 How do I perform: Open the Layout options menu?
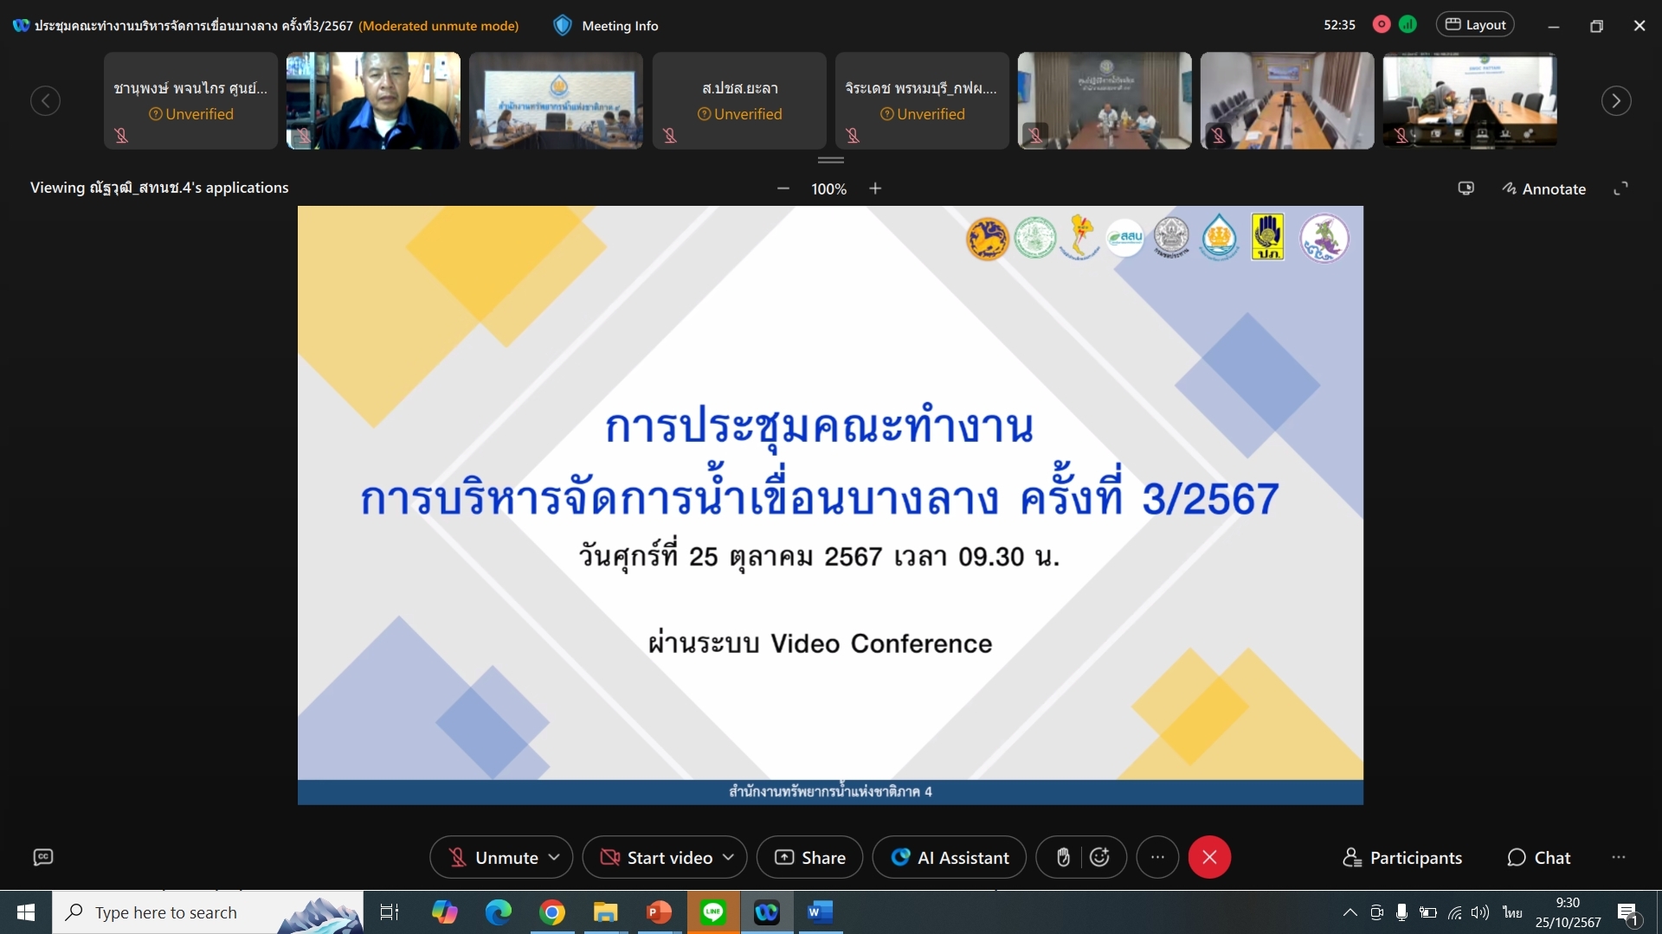(1475, 24)
